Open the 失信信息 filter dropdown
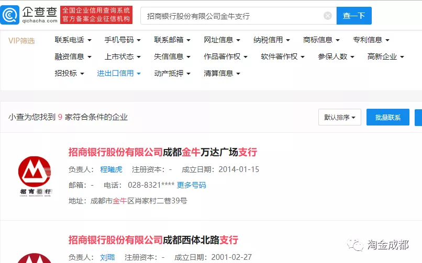The width and height of the screenshot is (422, 263). tap(172, 56)
